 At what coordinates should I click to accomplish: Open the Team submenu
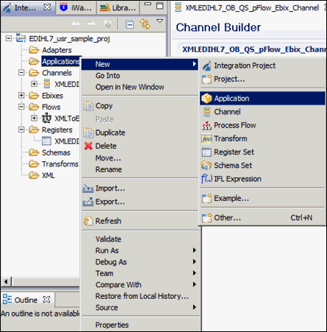(140, 273)
